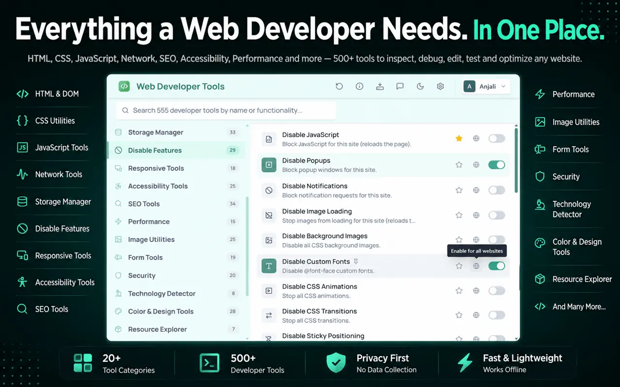Click the globe icon for Disable Custom Fonts
Image resolution: width=620 pixels, height=387 pixels.
476,266
